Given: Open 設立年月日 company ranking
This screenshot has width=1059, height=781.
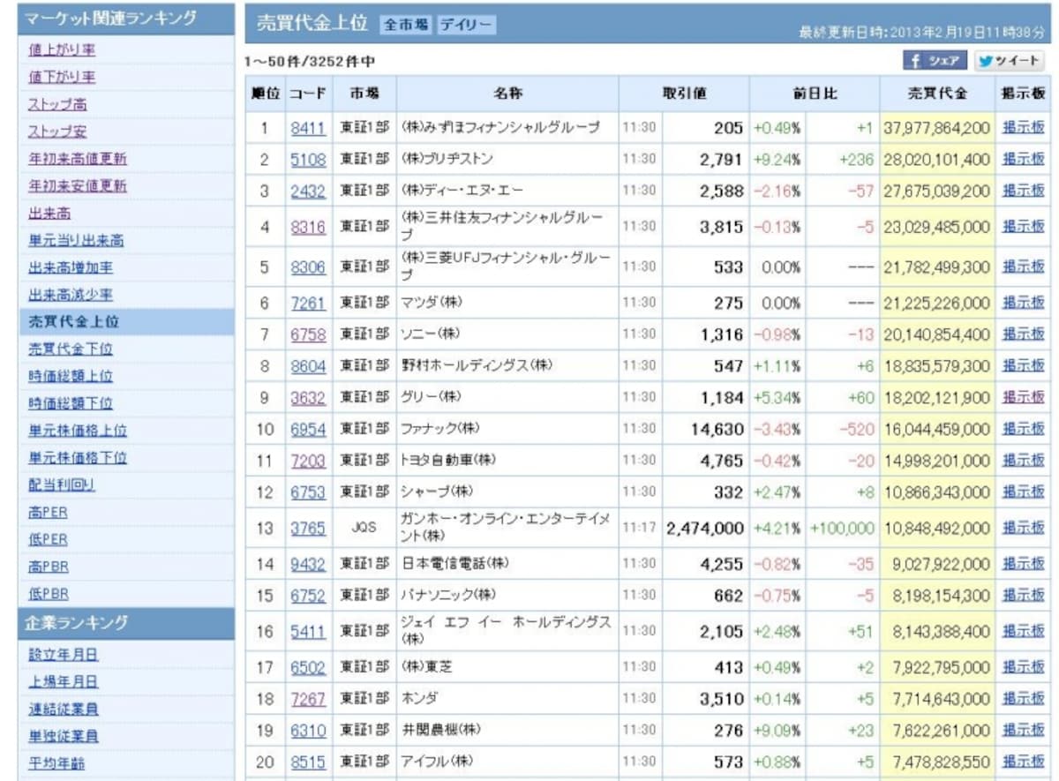Looking at the screenshot, I should pyautogui.click(x=64, y=655).
